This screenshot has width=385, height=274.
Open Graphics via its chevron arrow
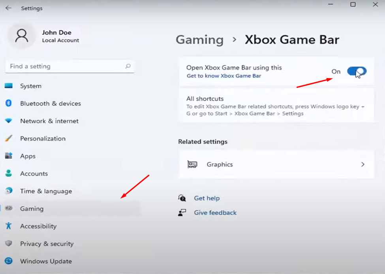click(x=362, y=164)
